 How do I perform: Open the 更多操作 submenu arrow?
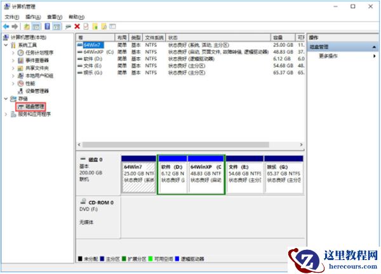375,56
